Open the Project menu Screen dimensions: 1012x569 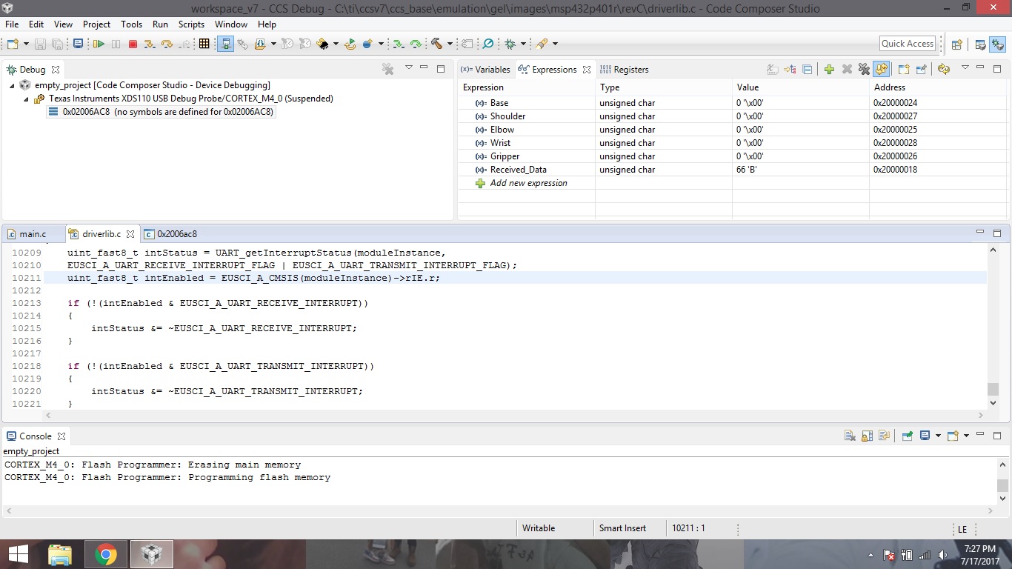point(96,24)
